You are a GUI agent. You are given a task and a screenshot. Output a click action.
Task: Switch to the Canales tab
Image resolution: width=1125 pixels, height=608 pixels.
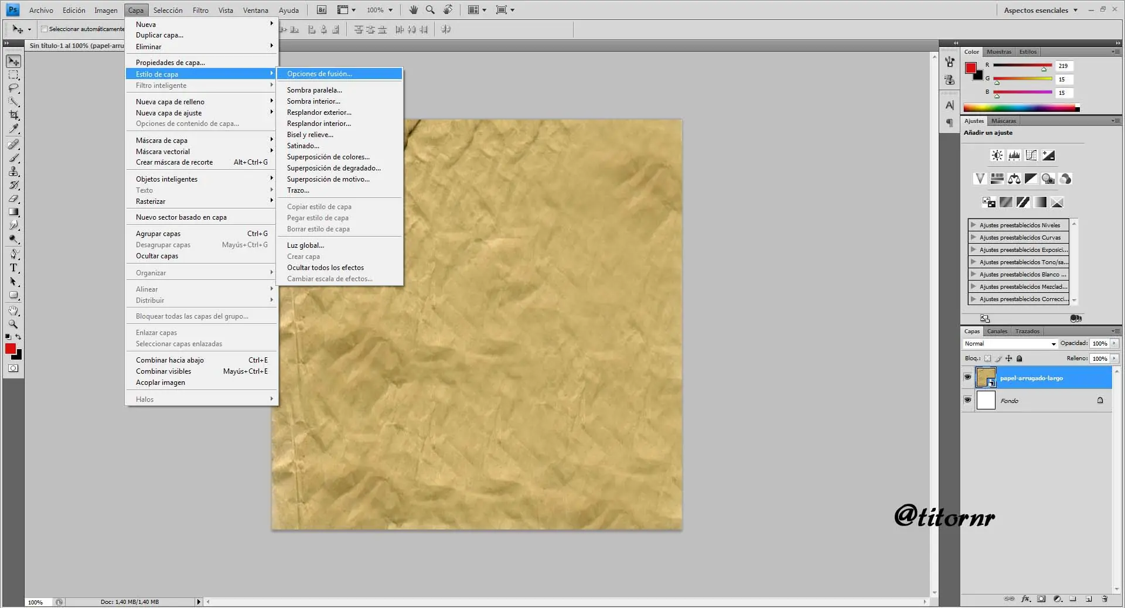[997, 331]
